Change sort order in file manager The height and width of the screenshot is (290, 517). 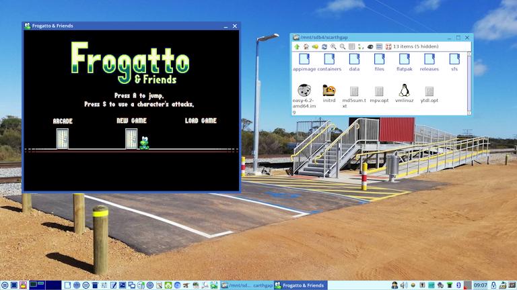[x=361, y=47]
